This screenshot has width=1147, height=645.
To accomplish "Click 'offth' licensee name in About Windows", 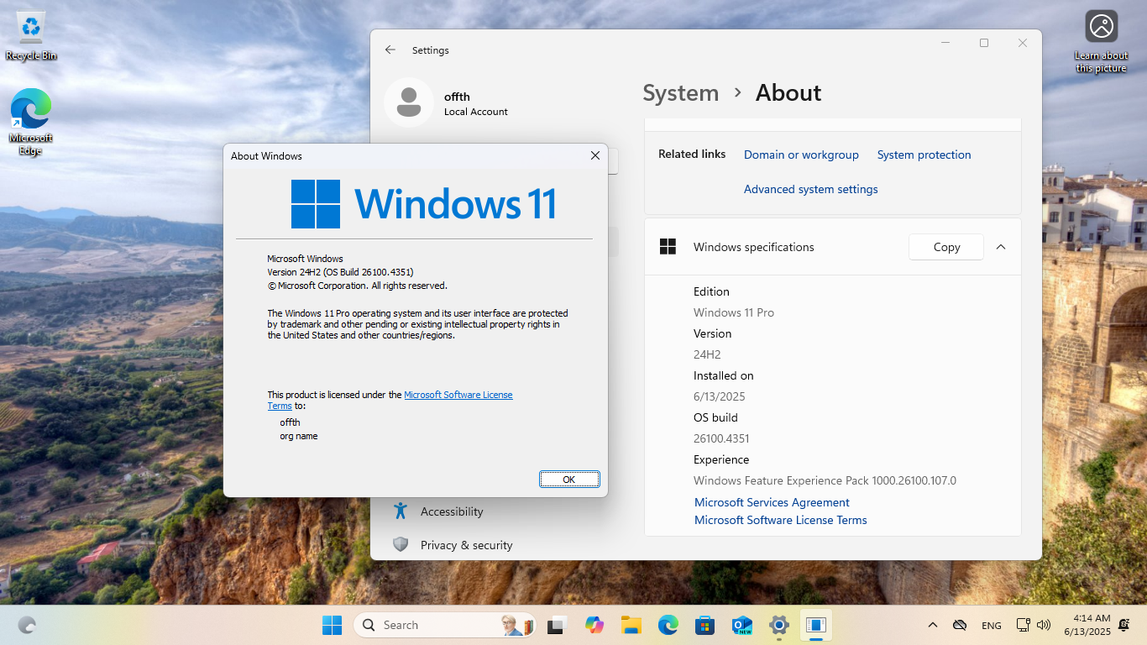I will click(290, 422).
